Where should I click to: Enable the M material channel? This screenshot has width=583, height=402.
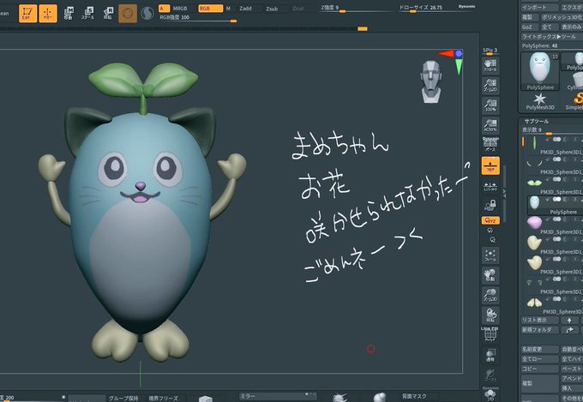(x=228, y=9)
